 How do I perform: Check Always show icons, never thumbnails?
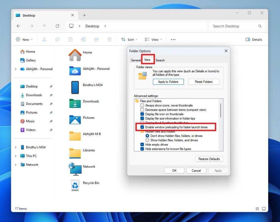pos(142,105)
